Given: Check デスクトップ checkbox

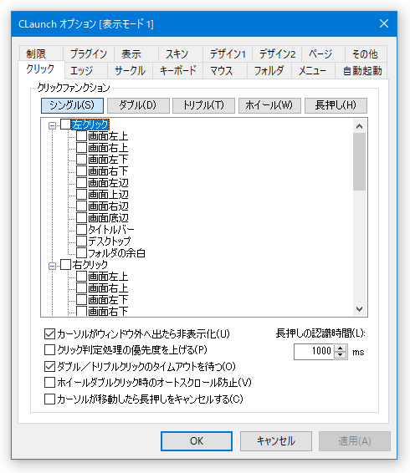Looking at the screenshot, I should pos(81,241).
